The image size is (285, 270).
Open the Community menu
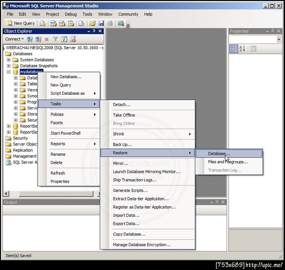pyautogui.click(x=128, y=14)
